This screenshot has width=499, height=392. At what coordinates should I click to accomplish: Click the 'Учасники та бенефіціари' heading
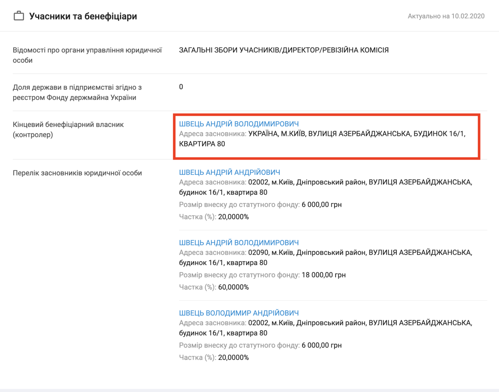83,16
